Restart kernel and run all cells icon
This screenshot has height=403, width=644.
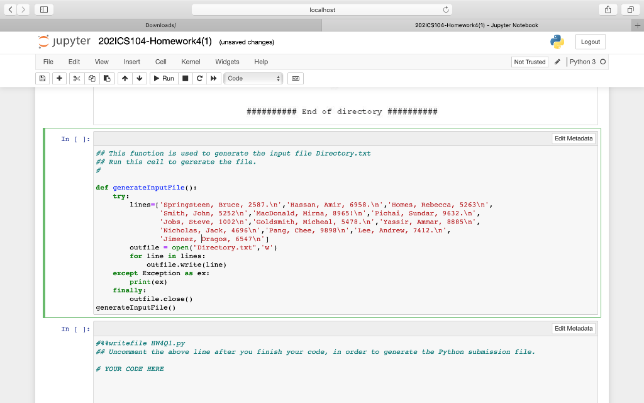click(x=214, y=78)
